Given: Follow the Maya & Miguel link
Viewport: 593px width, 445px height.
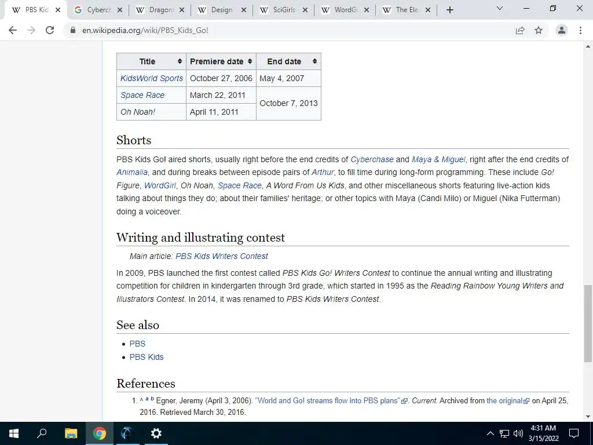Looking at the screenshot, I should pyautogui.click(x=438, y=160).
